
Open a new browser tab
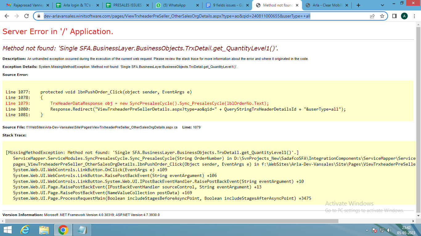[x=358, y=5]
